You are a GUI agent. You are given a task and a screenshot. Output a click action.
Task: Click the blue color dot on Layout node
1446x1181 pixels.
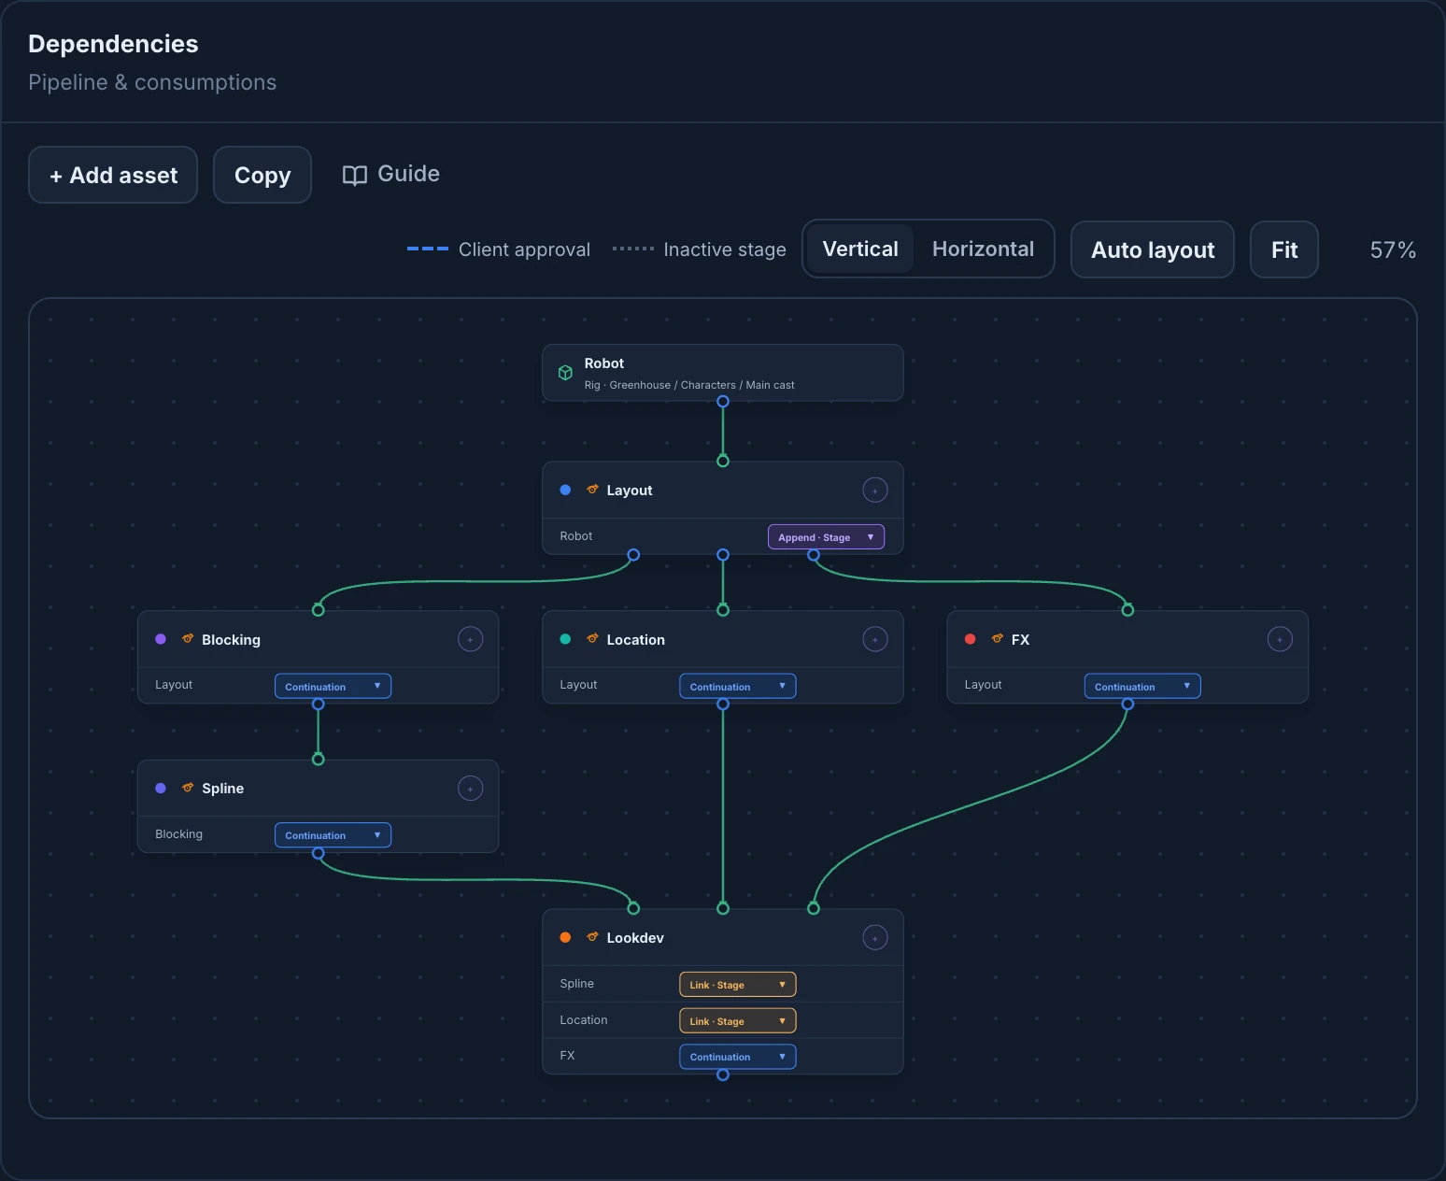coord(565,490)
